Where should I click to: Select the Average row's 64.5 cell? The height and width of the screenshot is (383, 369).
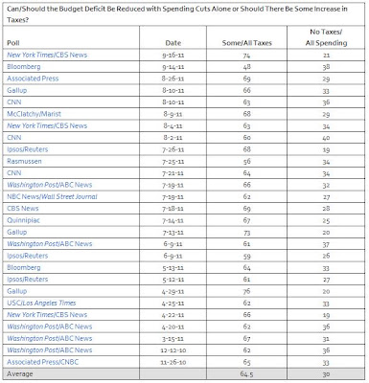[x=246, y=373]
